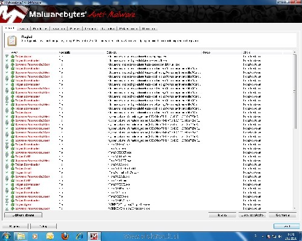Launch Firefox from the taskbar
The width and height of the screenshot is (302, 241).
pyautogui.click(x=65, y=236)
